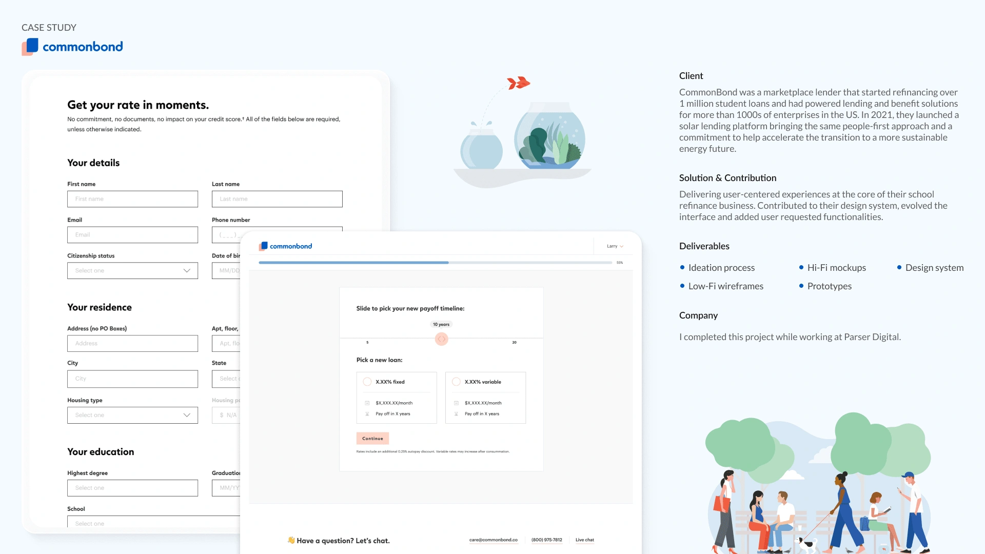Click the Housing payment $ N/A field

[x=226, y=415]
